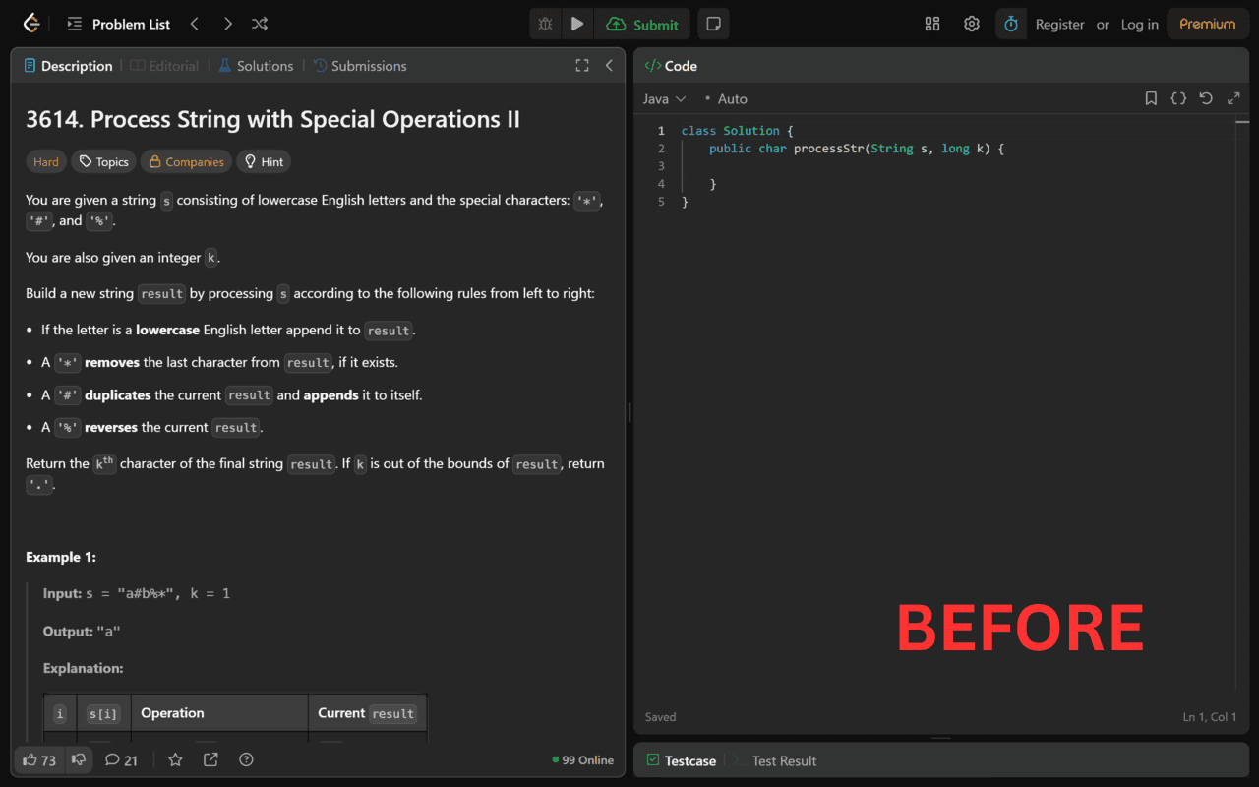
Task: Open the layout grid icon
Action: click(932, 24)
